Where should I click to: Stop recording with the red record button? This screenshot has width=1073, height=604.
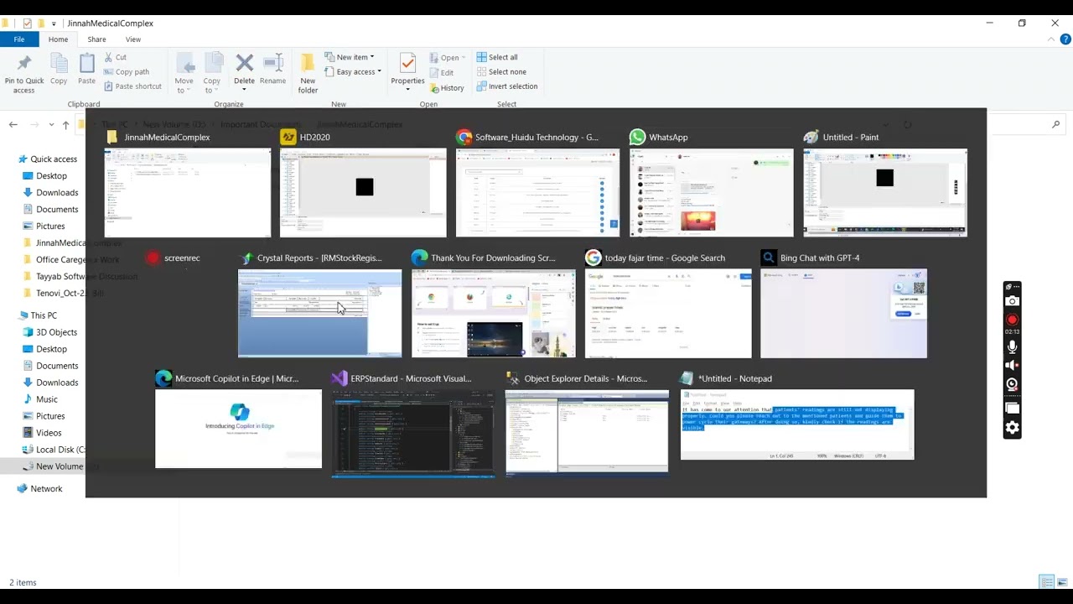coord(1013,320)
